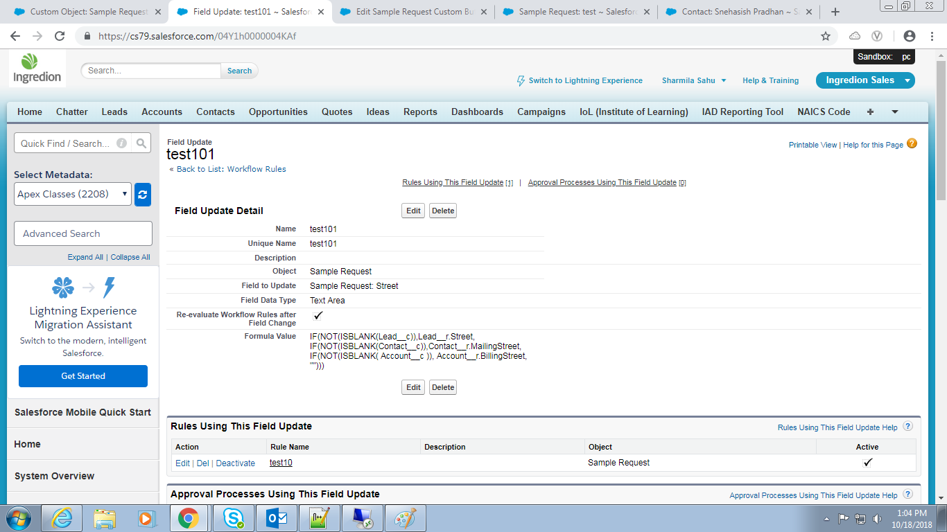Open the Leads tab

click(114, 112)
